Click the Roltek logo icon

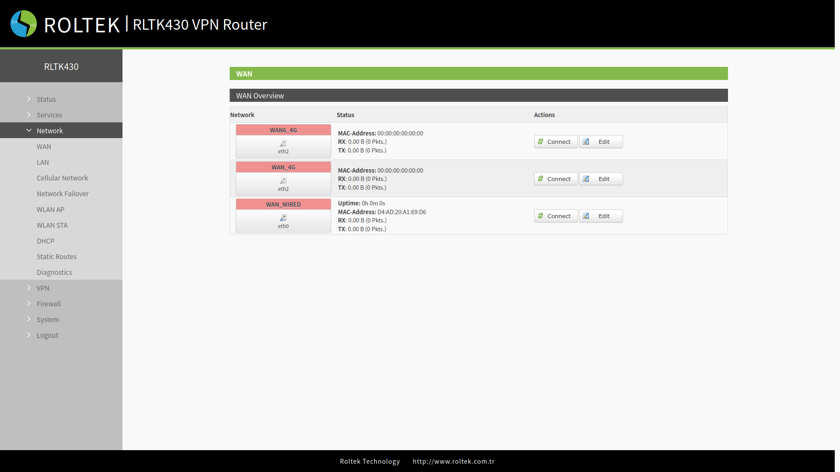click(x=24, y=24)
